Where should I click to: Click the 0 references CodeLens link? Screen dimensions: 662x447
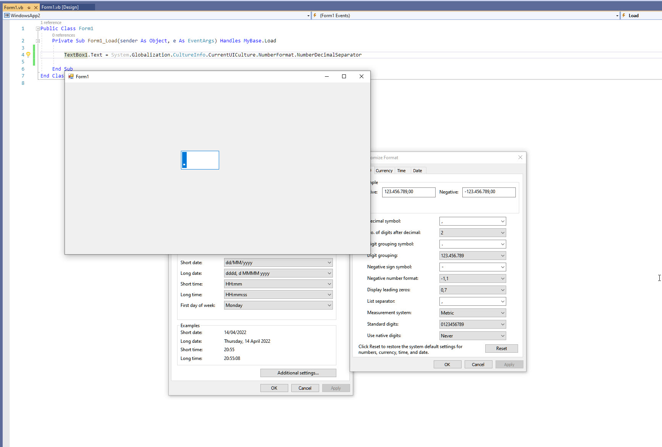pyautogui.click(x=63, y=35)
